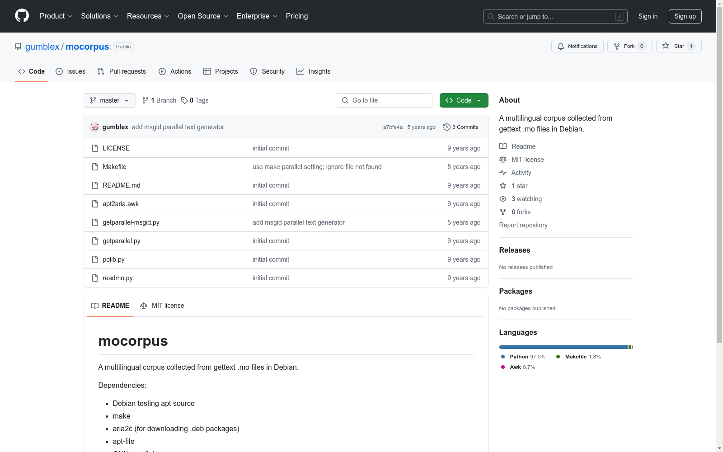Click the fork icon beside 0 forks
This screenshot has width=723, height=452.
503,212
